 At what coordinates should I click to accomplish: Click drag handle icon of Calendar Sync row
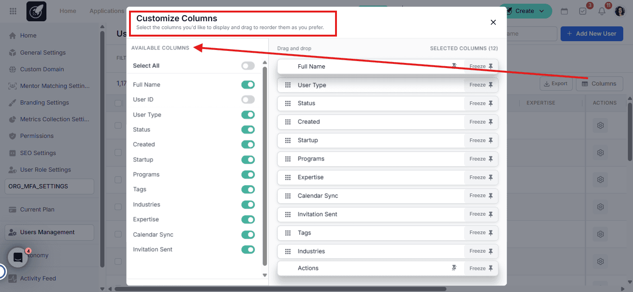click(288, 196)
